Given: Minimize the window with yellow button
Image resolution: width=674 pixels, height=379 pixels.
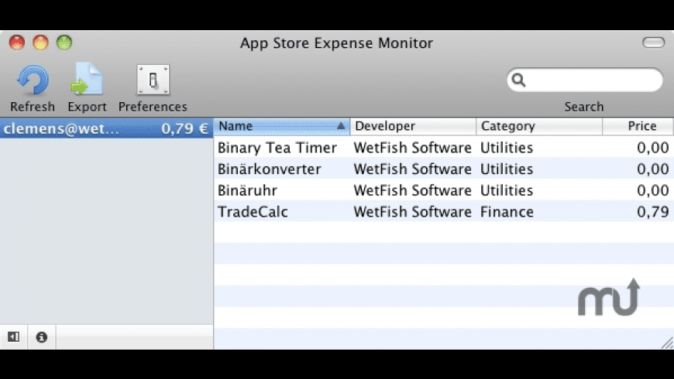Looking at the screenshot, I should (41, 43).
